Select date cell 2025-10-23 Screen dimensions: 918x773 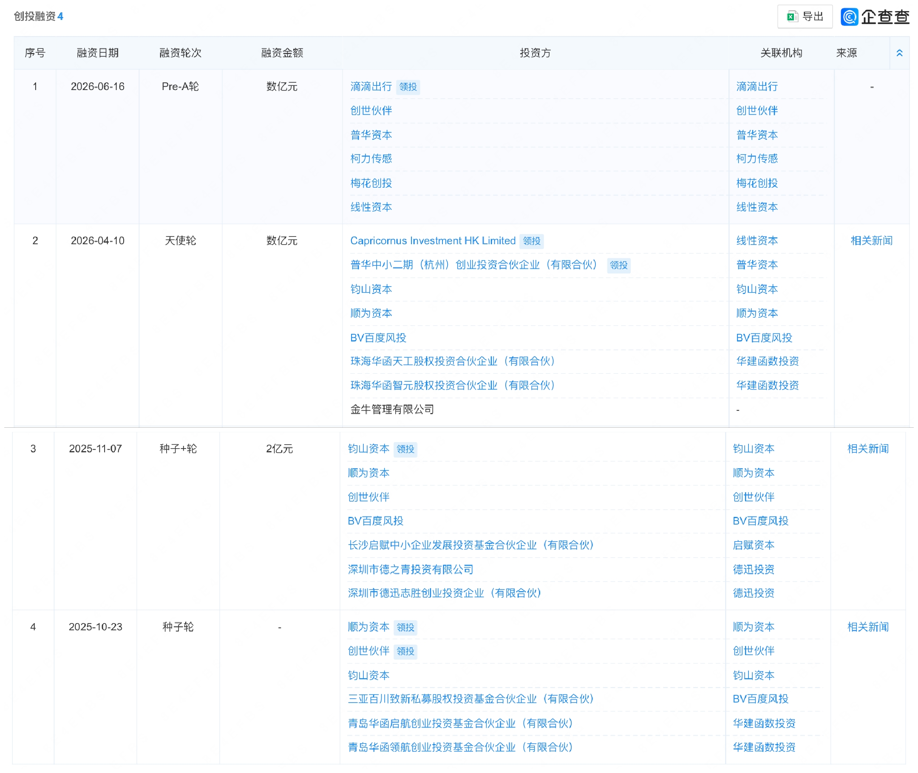(96, 626)
